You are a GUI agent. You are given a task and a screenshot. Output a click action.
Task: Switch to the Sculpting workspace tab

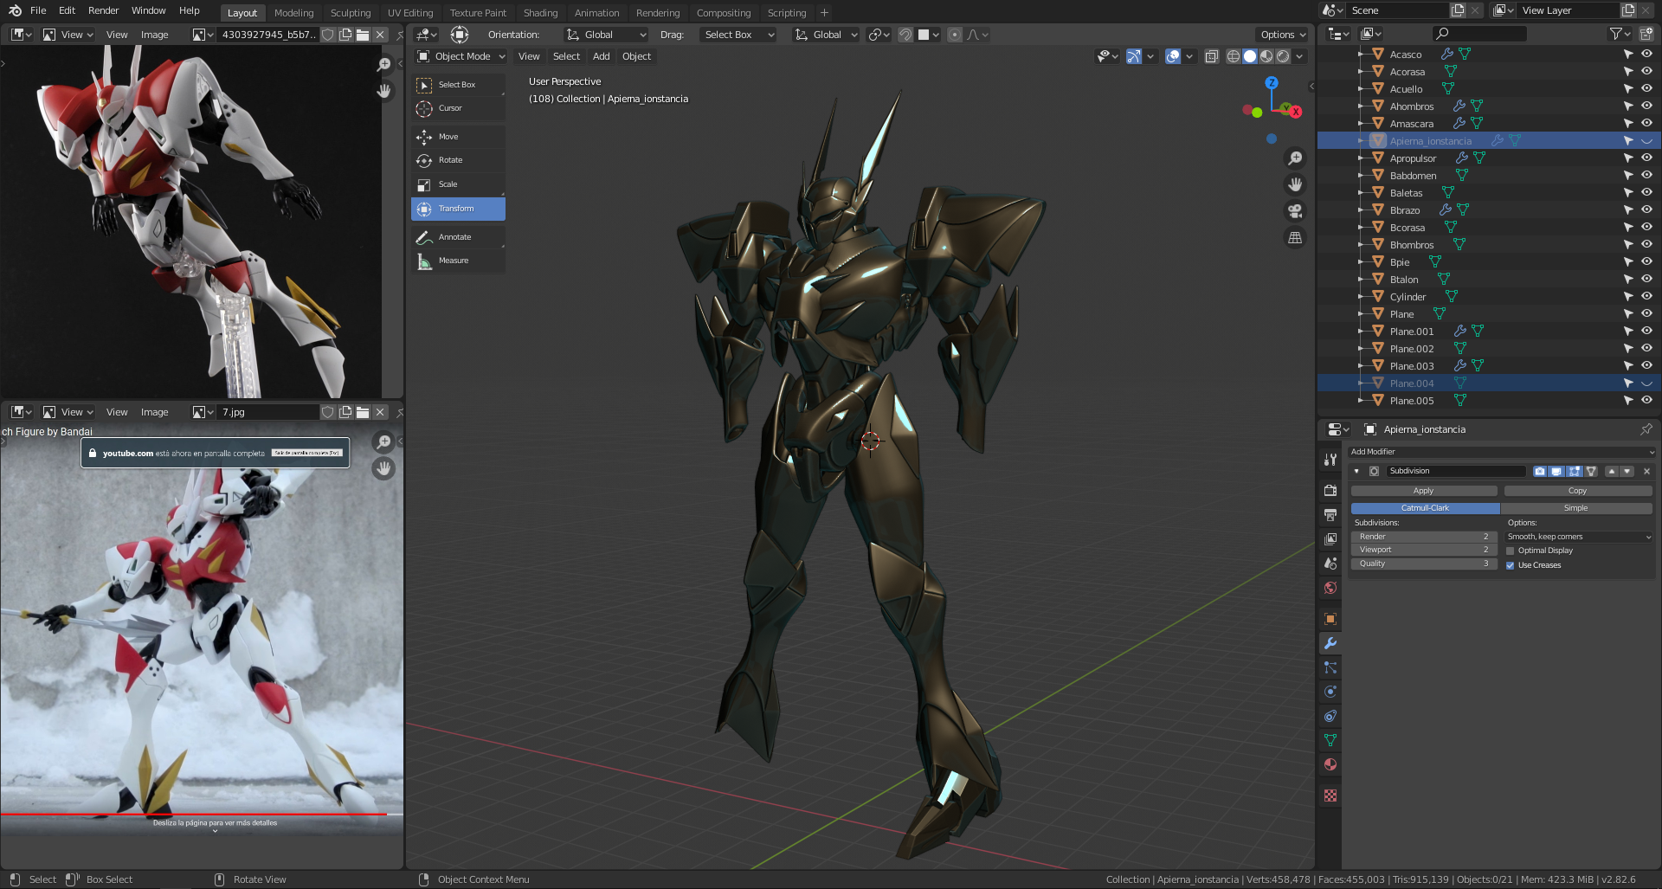[x=350, y=13]
